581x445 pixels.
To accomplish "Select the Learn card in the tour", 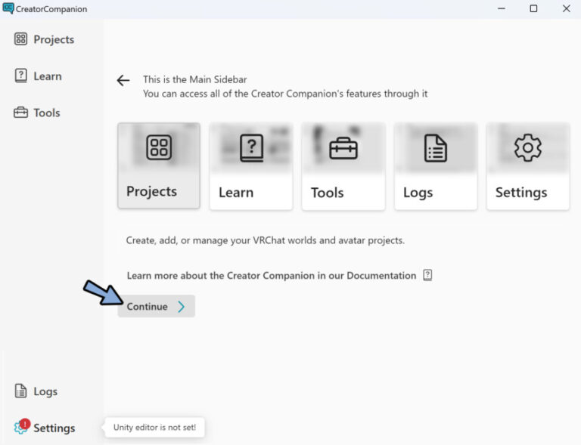I will [251, 166].
